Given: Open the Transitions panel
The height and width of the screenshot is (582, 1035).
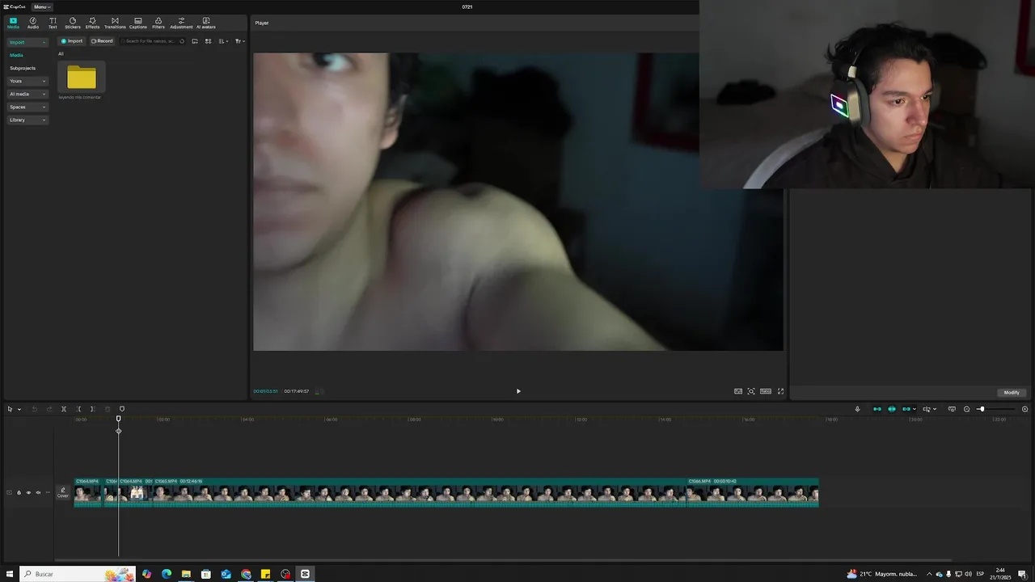Looking at the screenshot, I should (115, 23).
